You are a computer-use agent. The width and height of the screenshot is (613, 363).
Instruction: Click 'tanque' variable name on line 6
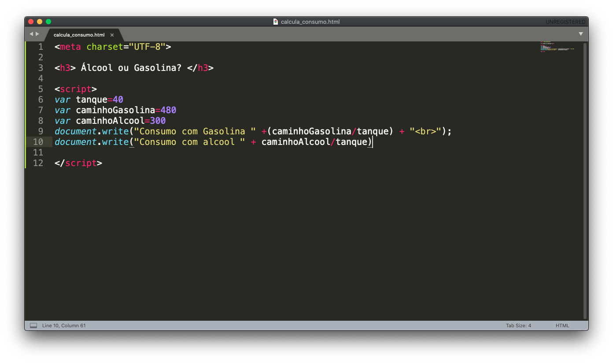point(92,100)
